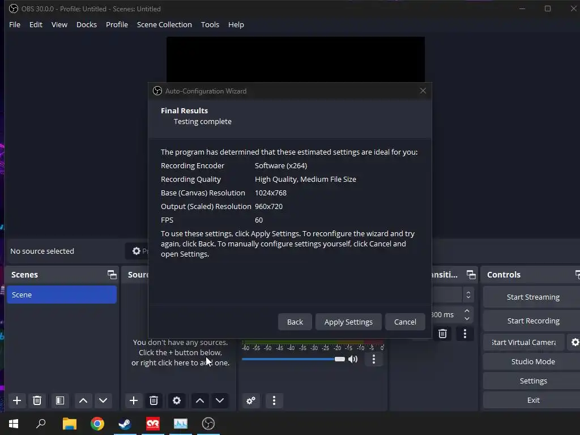Open the taskbar system monitor app icon
The image size is (580, 435).
(x=181, y=424)
